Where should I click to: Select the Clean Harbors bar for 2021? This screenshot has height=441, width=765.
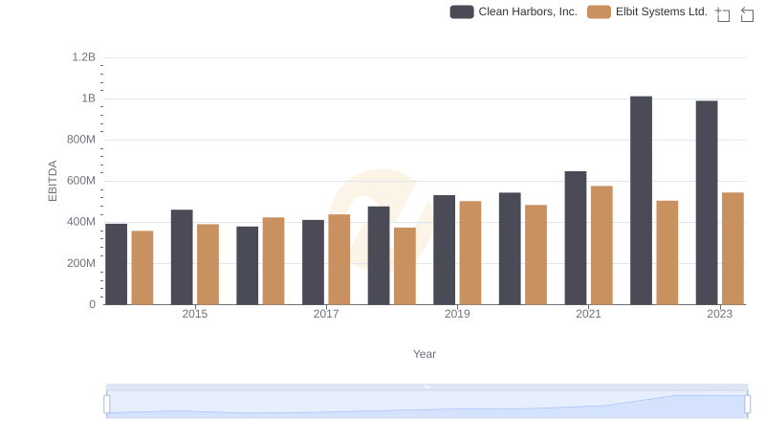coord(576,238)
